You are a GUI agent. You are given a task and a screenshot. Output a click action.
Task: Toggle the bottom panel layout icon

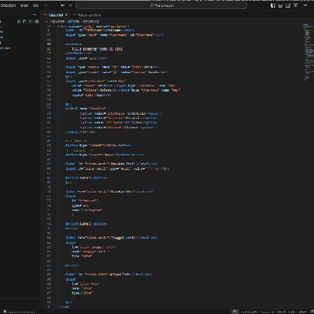tap(281, 5)
